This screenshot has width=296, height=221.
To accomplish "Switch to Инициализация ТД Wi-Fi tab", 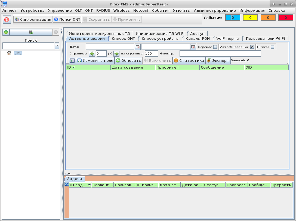I will tap(160, 34).
